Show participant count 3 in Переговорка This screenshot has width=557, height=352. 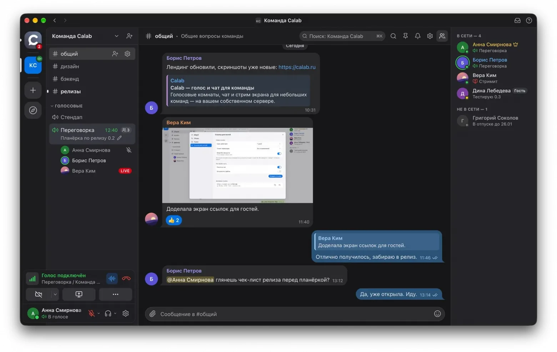point(126,130)
